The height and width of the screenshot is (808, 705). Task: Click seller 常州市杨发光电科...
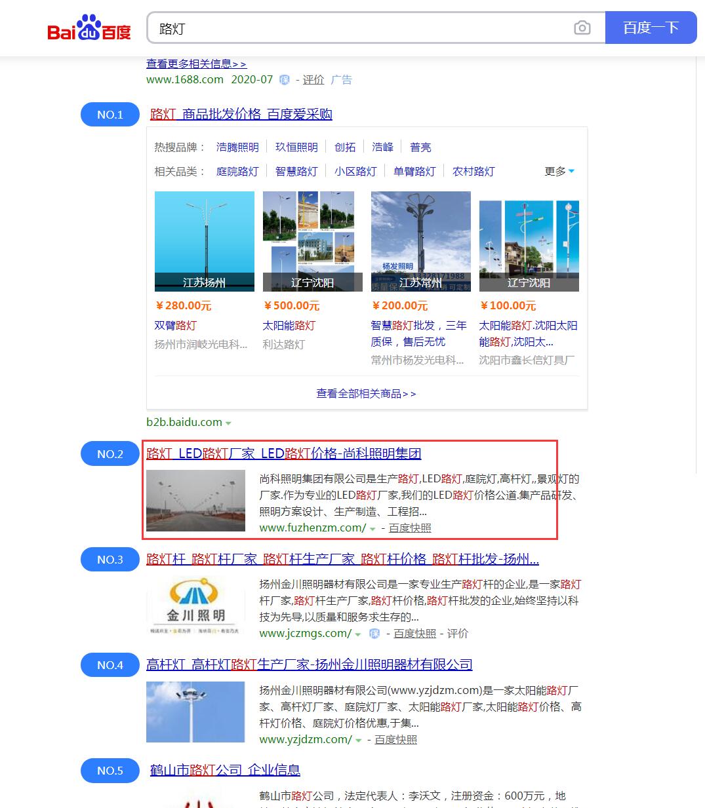[417, 360]
